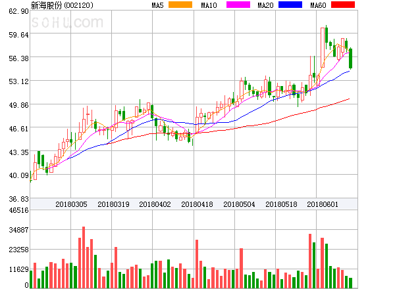Click the orange MA5 legend swatch

(180, 5)
